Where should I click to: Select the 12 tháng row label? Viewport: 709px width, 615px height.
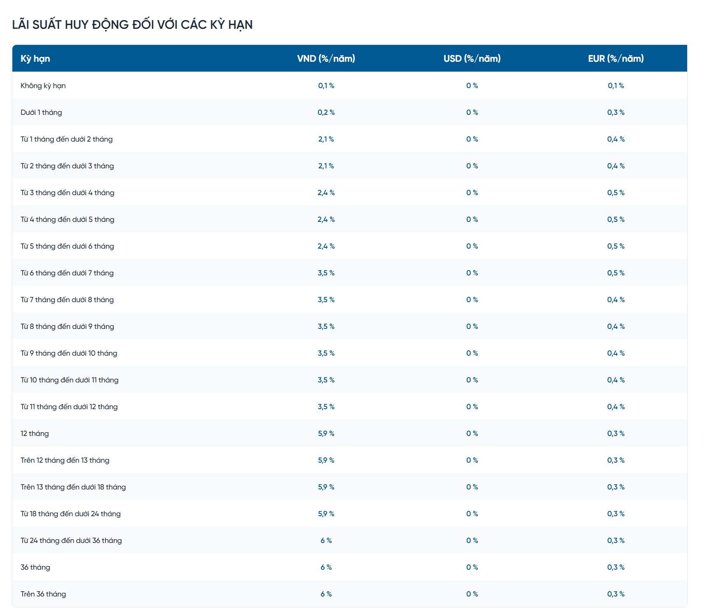click(x=35, y=433)
